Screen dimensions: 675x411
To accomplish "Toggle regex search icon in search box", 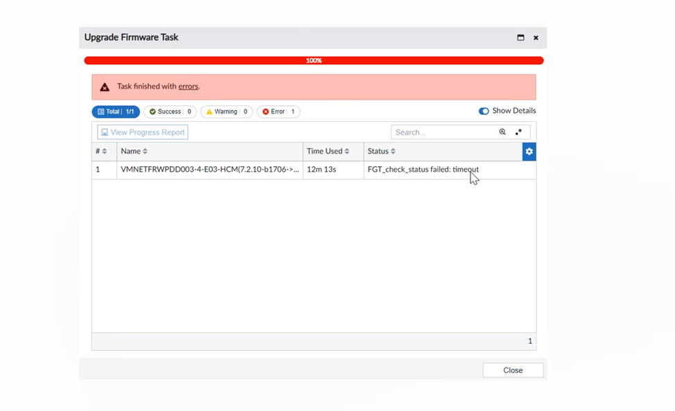I will (x=519, y=132).
